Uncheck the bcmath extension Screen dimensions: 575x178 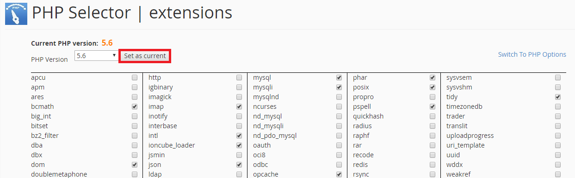click(x=135, y=107)
